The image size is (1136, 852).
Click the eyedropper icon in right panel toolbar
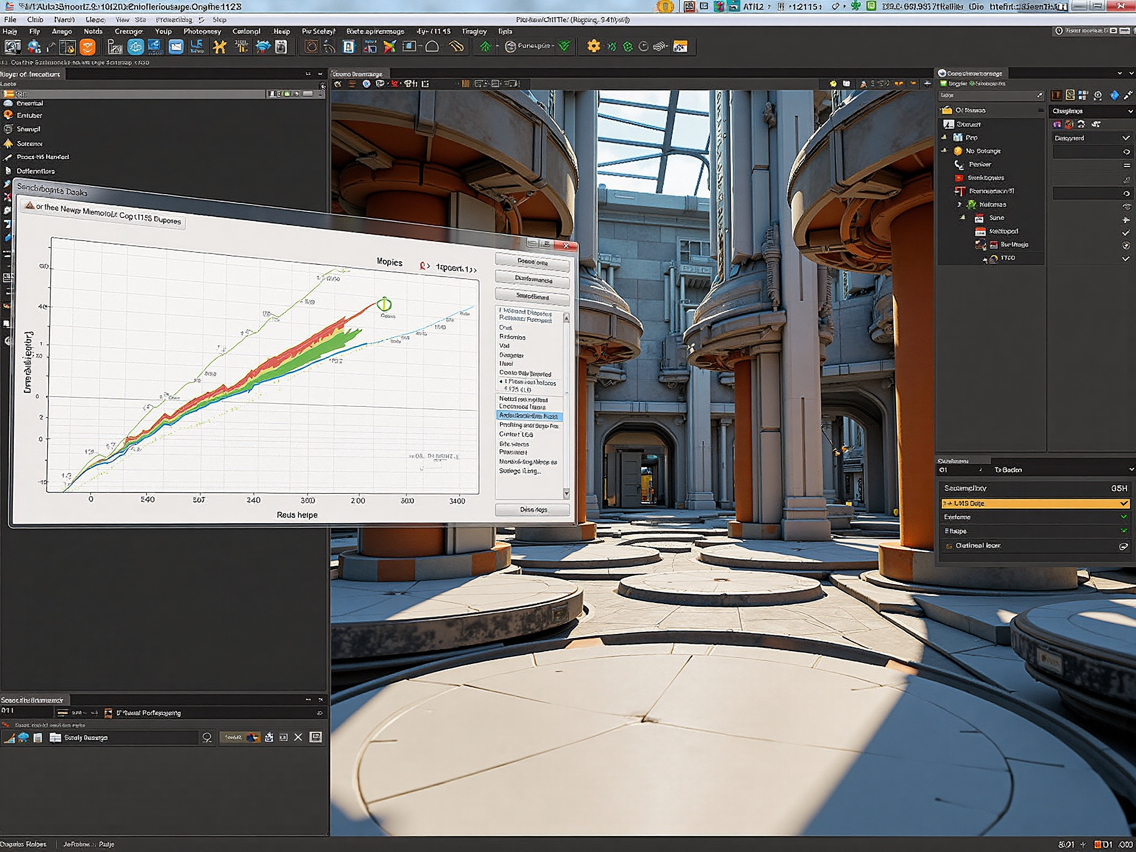[x=1128, y=95]
